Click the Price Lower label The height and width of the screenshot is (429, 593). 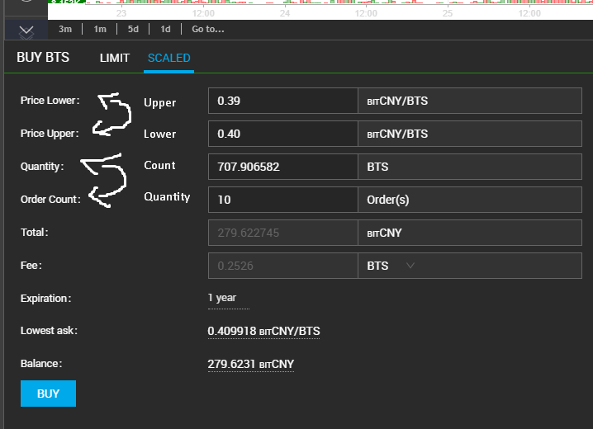(x=50, y=101)
